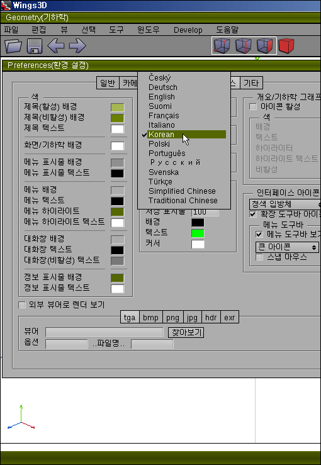Select the tga viewer format tab

[x=130, y=317]
